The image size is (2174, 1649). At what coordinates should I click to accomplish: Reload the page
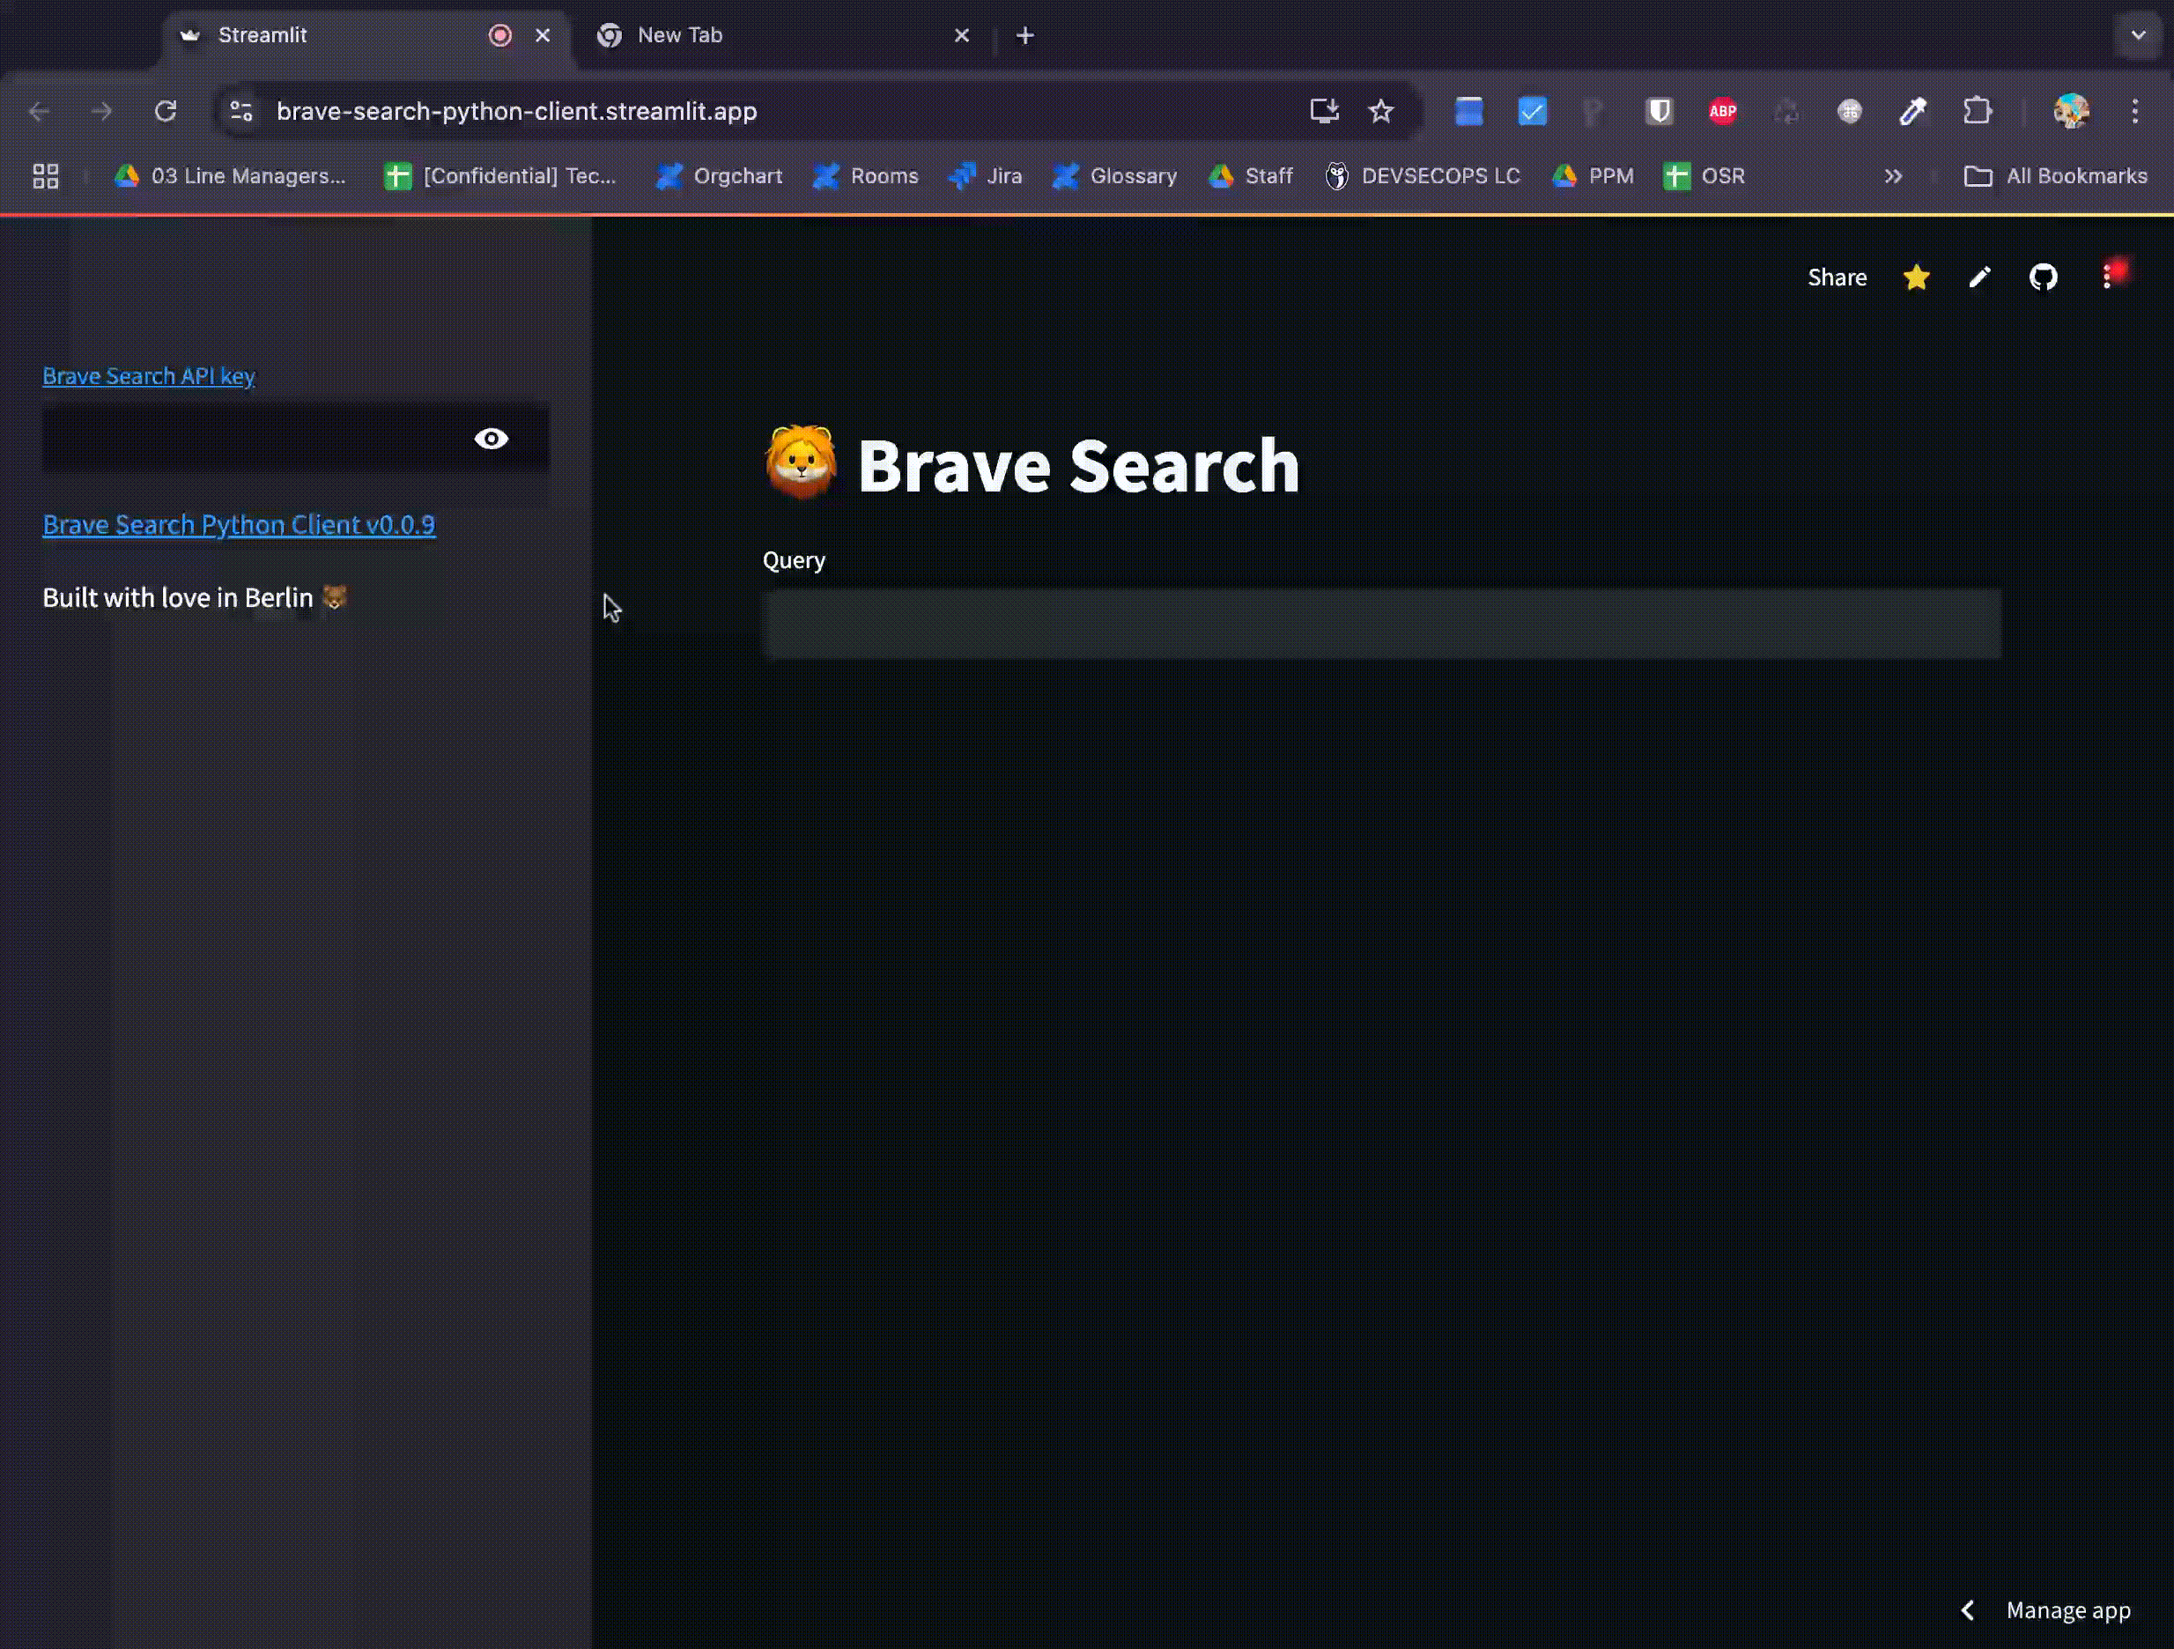(x=165, y=111)
